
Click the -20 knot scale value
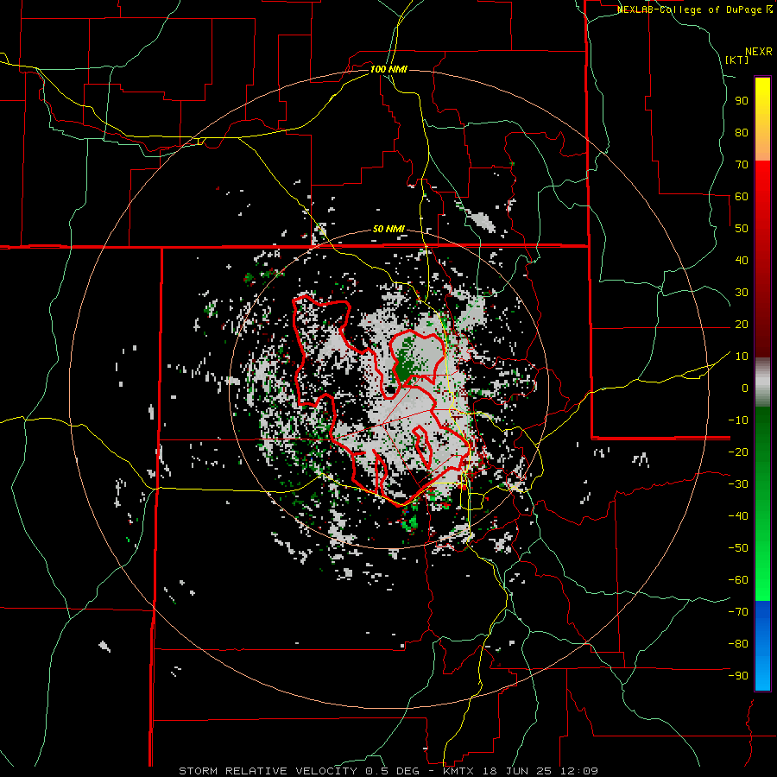(x=738, y=452)
